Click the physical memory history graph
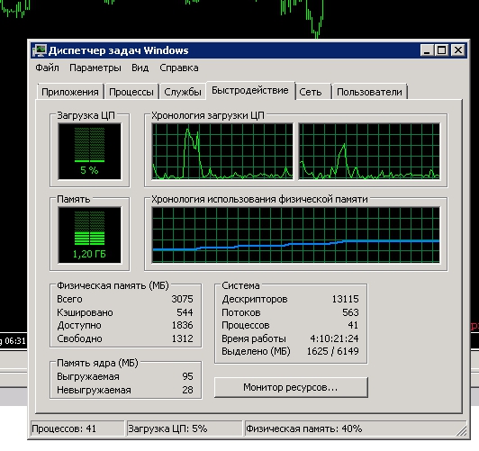The height and width of the screenshot is (451, 479). pos(296,235)
